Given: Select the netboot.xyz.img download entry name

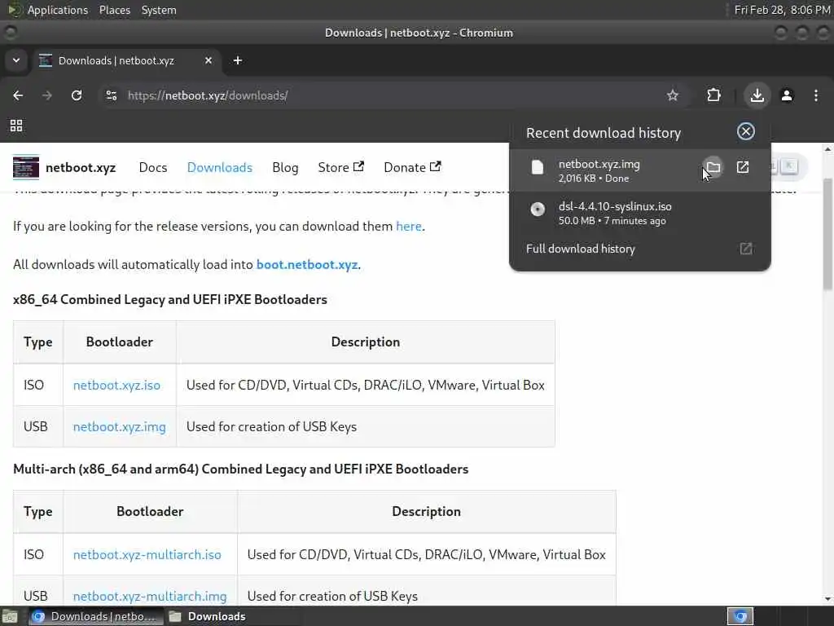Looking at the screenshot, I should (x=599, y=164).
